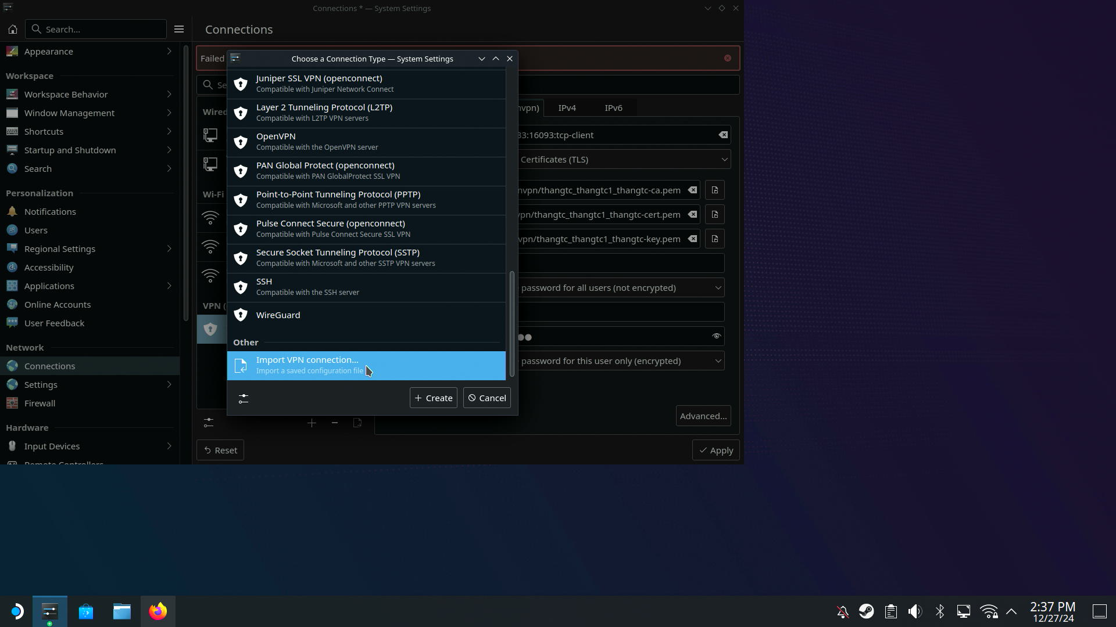1116x627 pixels.
Task: Open Input Devices settings
Action: [x=90, y=446]
